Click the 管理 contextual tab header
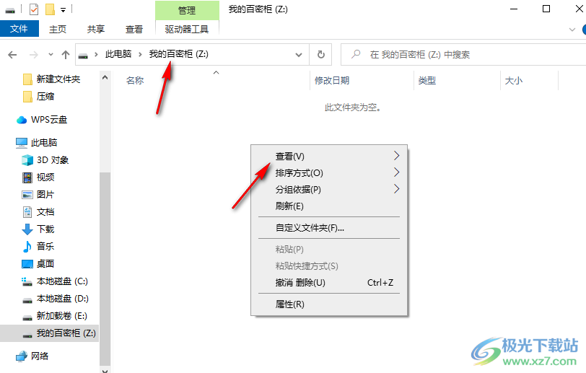 [x=187, y=10]
